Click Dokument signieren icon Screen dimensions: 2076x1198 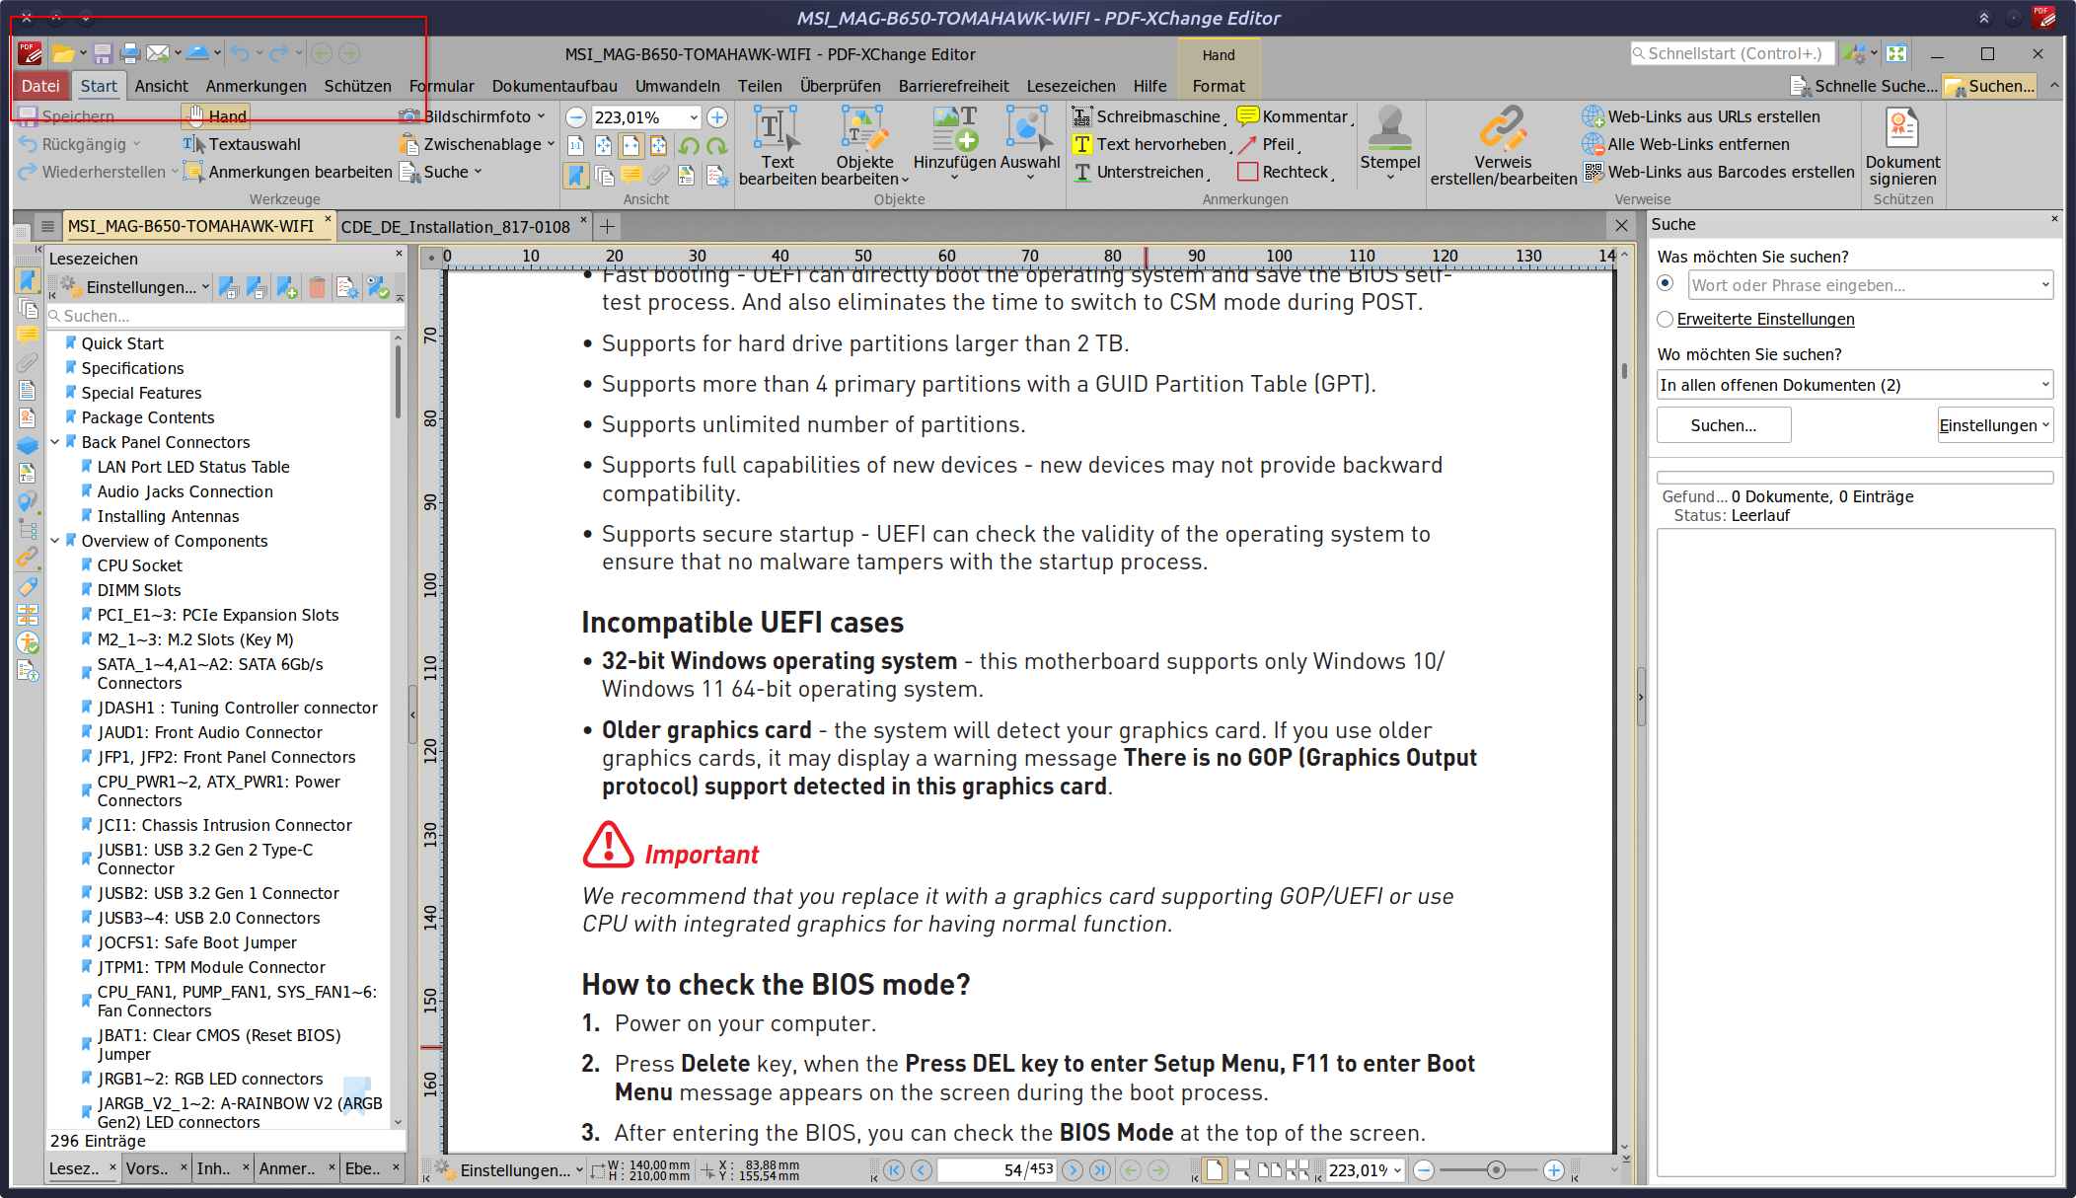[1902, 145]
